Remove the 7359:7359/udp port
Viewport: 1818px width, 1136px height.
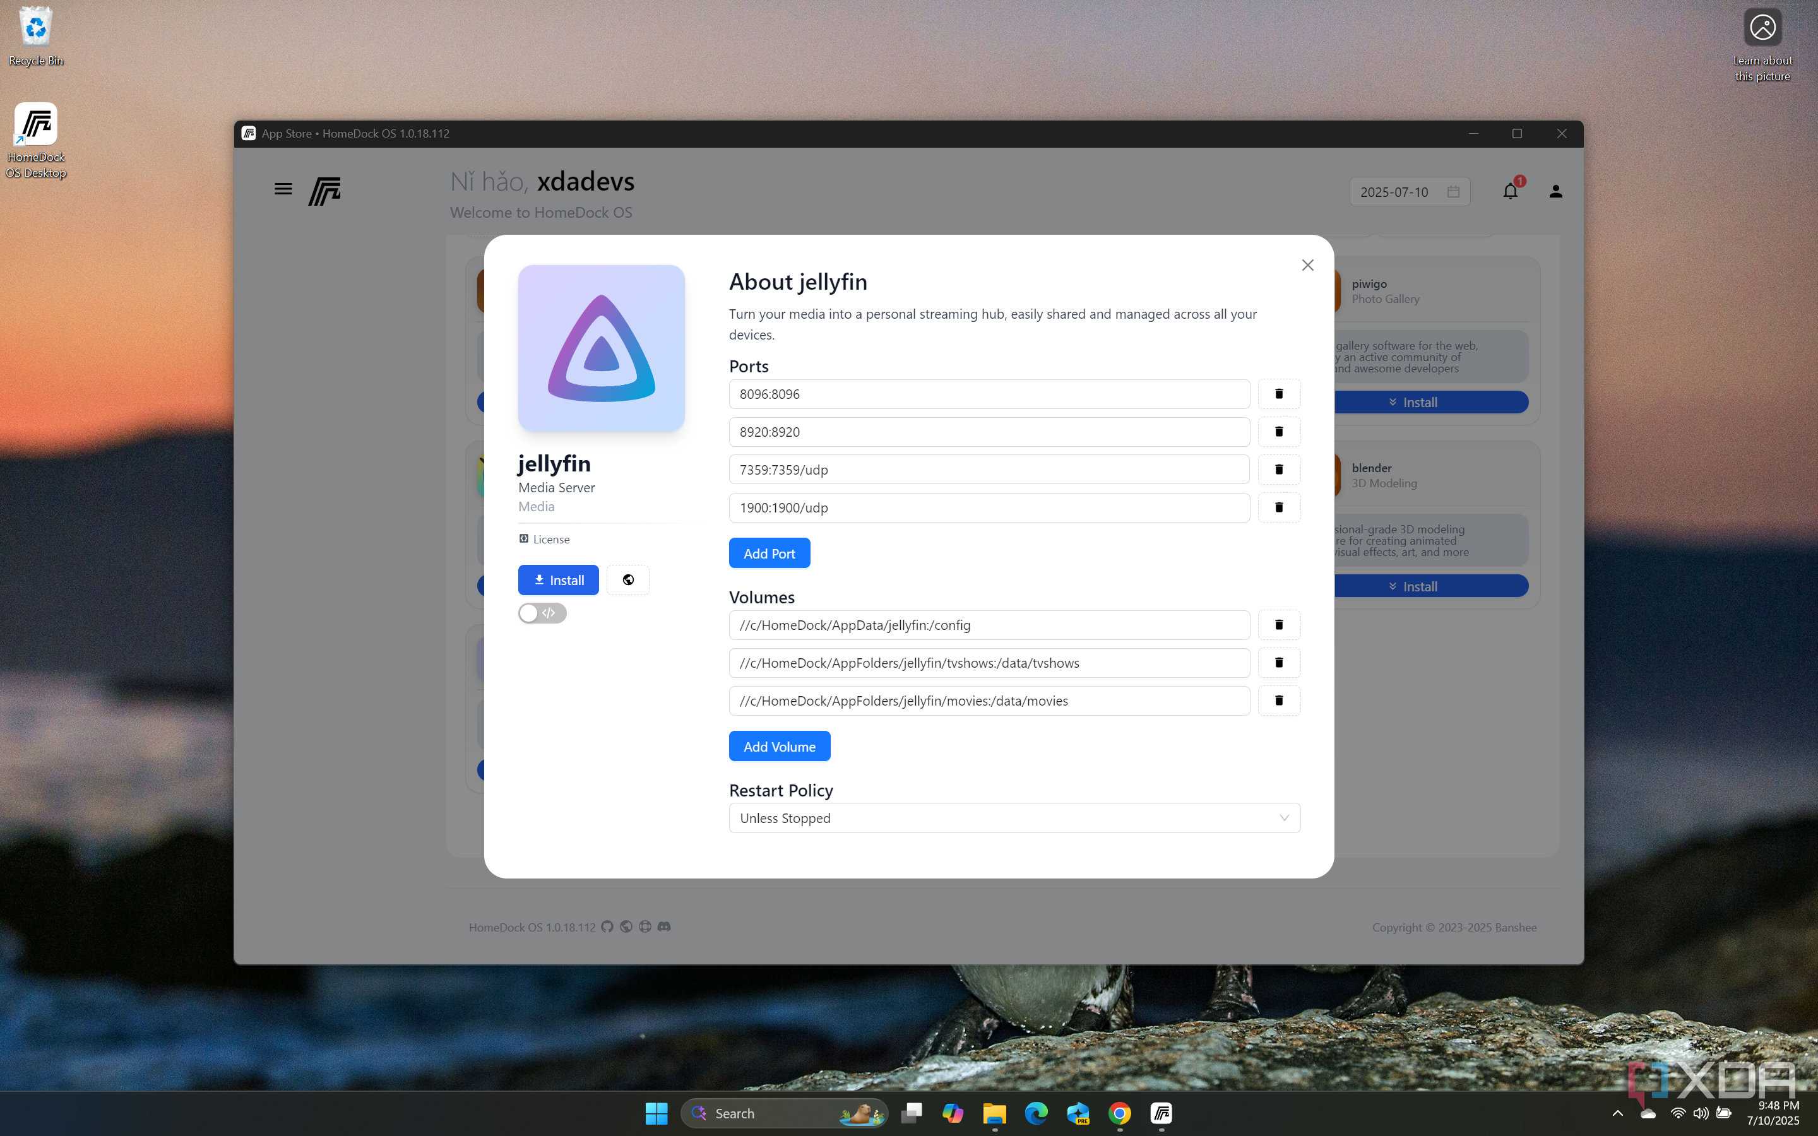pos(1279,470)
